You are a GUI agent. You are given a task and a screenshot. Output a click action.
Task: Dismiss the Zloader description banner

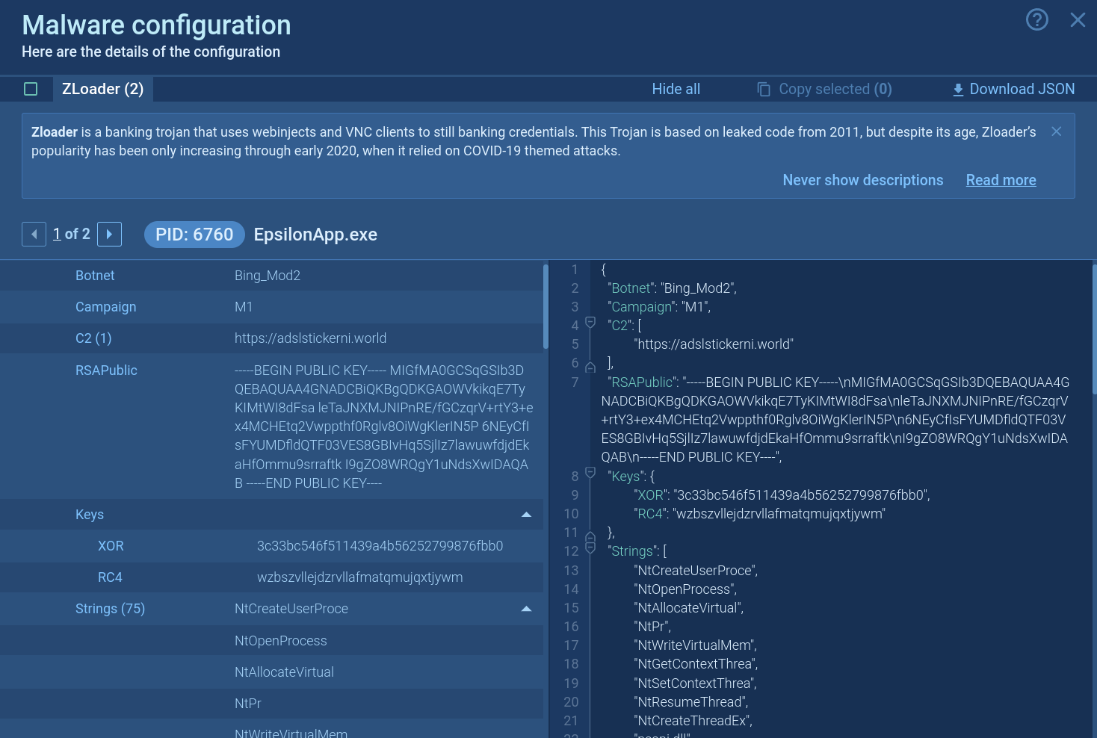pos(1056,131)
